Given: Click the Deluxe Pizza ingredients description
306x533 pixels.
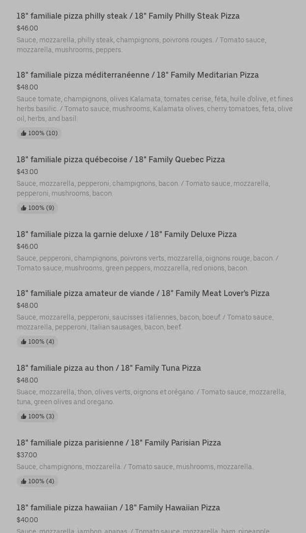Looking at the screenshot, I should 147,263.
